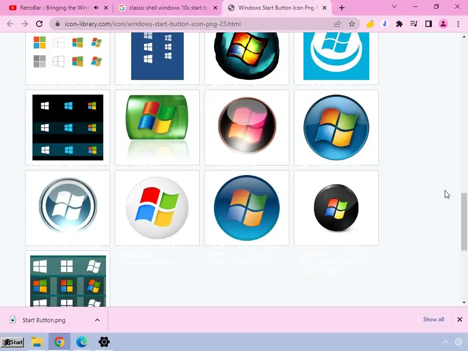
Task: Open the yellow extension icon
Action: point(370,24)
